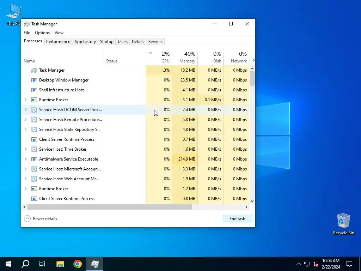Click the 214.9 MB memory value

pos(187,159)
